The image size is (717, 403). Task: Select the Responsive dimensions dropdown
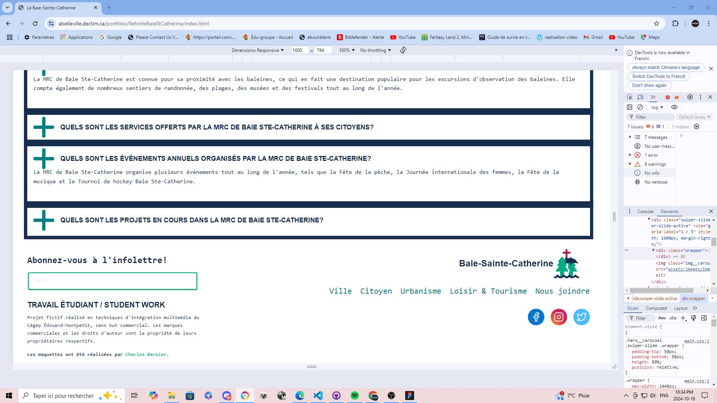(x=258, y=50)
